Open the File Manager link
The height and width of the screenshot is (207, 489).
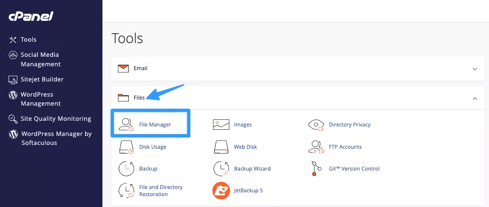tap(155, 125)
